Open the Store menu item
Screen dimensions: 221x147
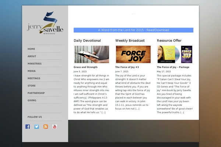coord(32,86)
